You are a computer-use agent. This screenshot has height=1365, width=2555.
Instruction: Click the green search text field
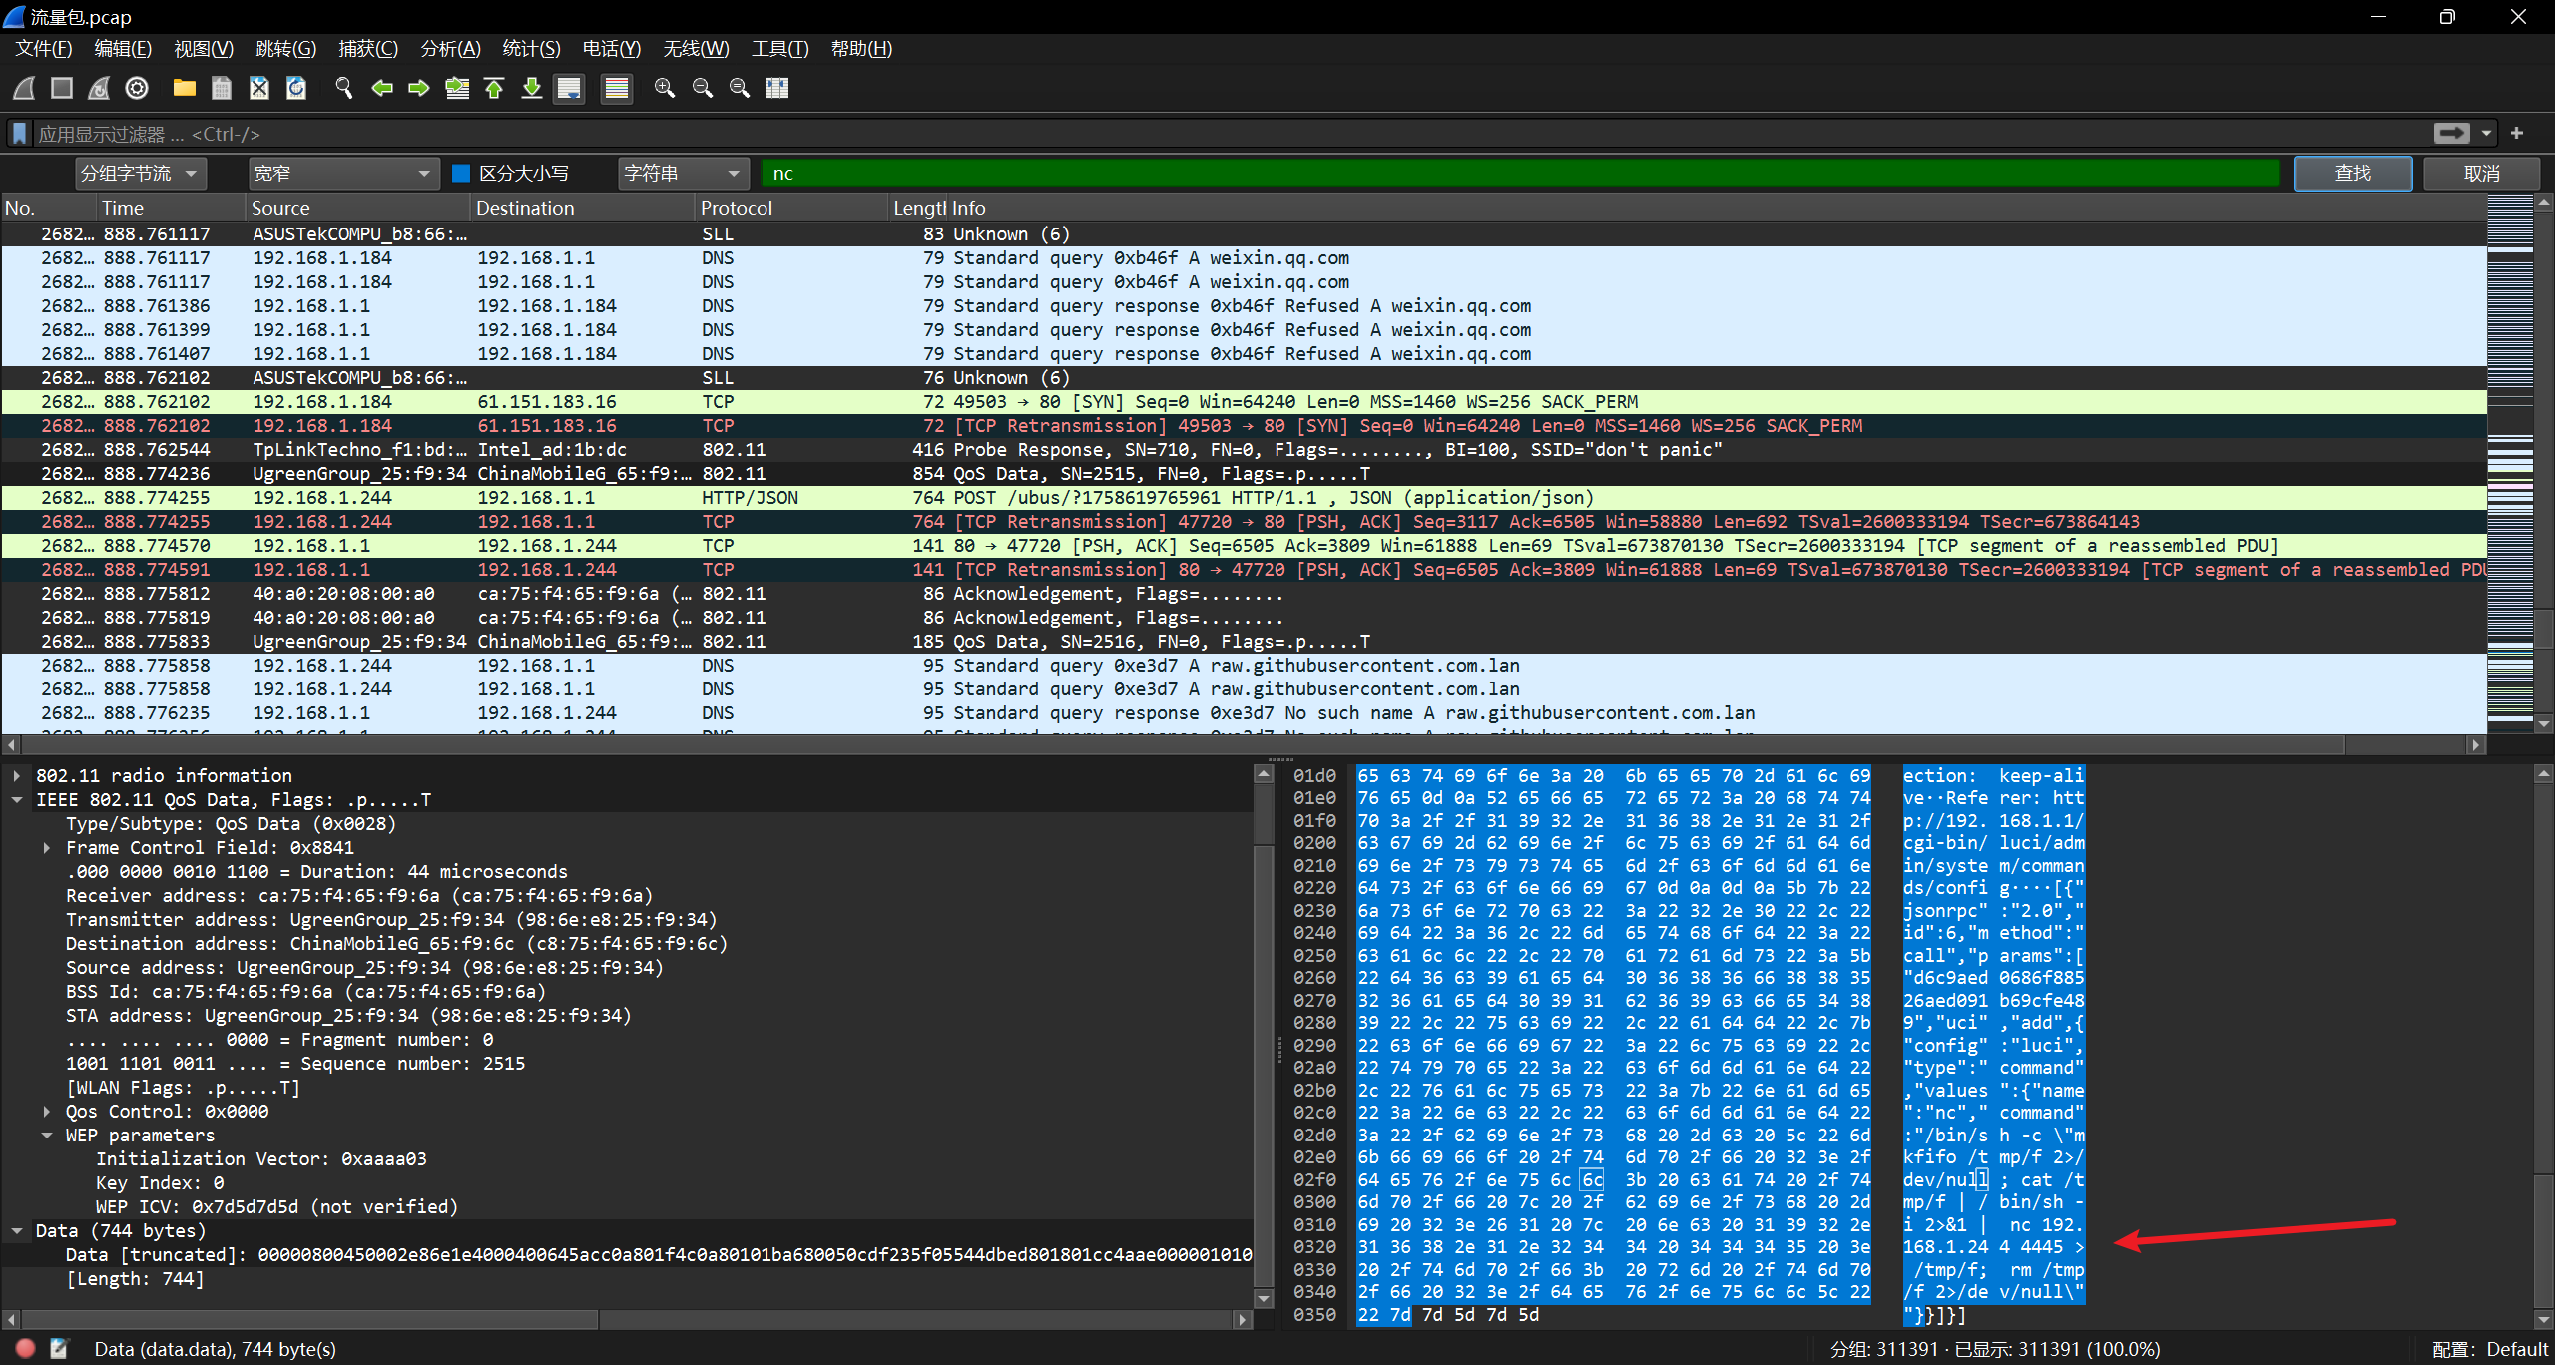pyautogui.click(x=1517, y=174)
